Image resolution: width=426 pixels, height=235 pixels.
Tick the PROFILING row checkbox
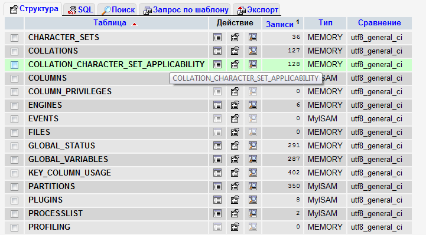pos(14,227)
